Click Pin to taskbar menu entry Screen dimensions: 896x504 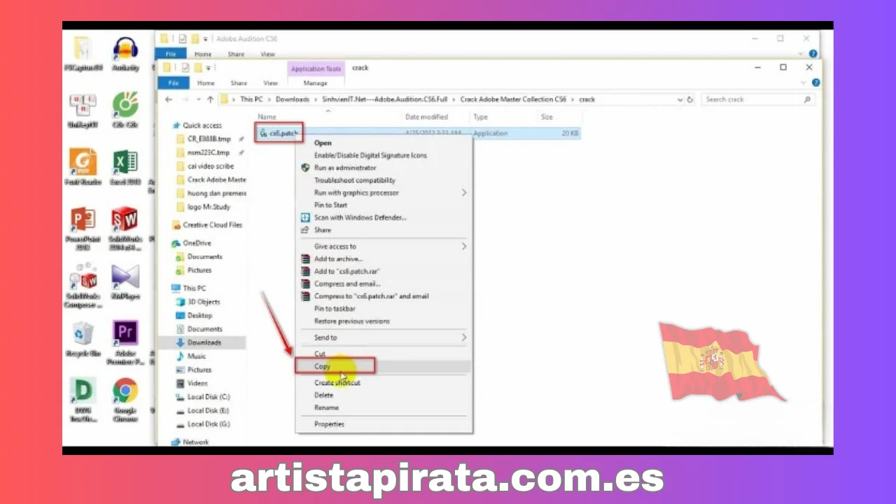point(335,309)
